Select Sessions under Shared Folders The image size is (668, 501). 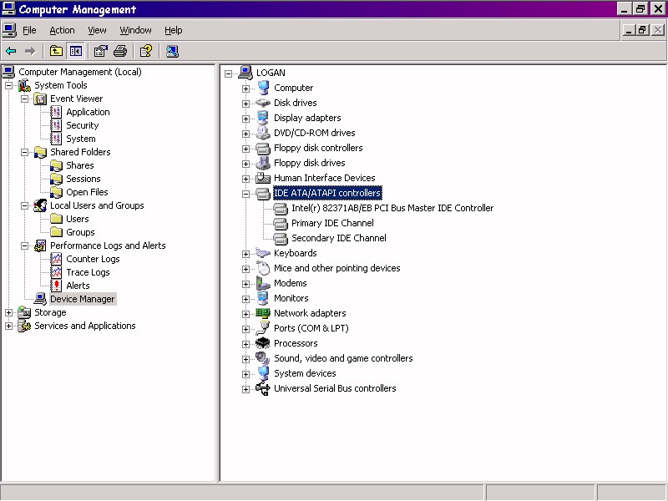click(83, 179)
